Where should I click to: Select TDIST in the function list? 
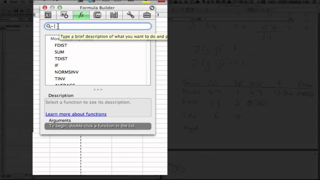61,59
